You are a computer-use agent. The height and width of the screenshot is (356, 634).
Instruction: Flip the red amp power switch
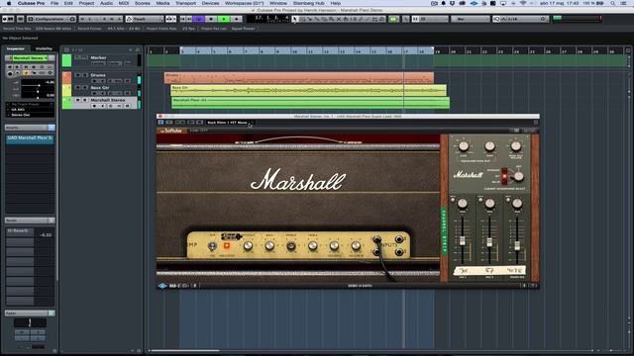click(227, 245)
